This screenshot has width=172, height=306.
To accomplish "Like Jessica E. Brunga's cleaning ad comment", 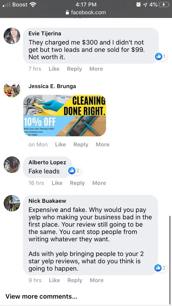I will [61, 144].
